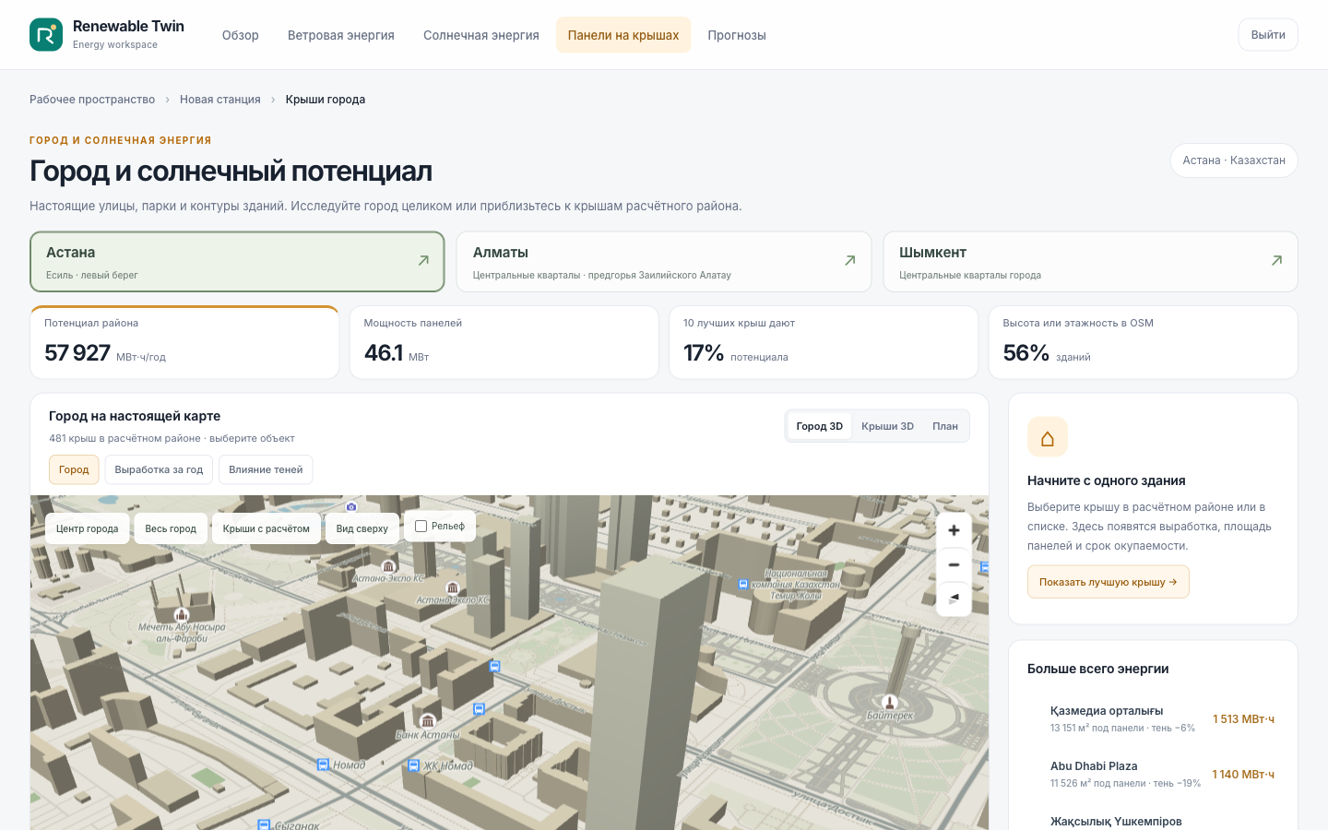Open the Обзор tab

pos(241,35)
